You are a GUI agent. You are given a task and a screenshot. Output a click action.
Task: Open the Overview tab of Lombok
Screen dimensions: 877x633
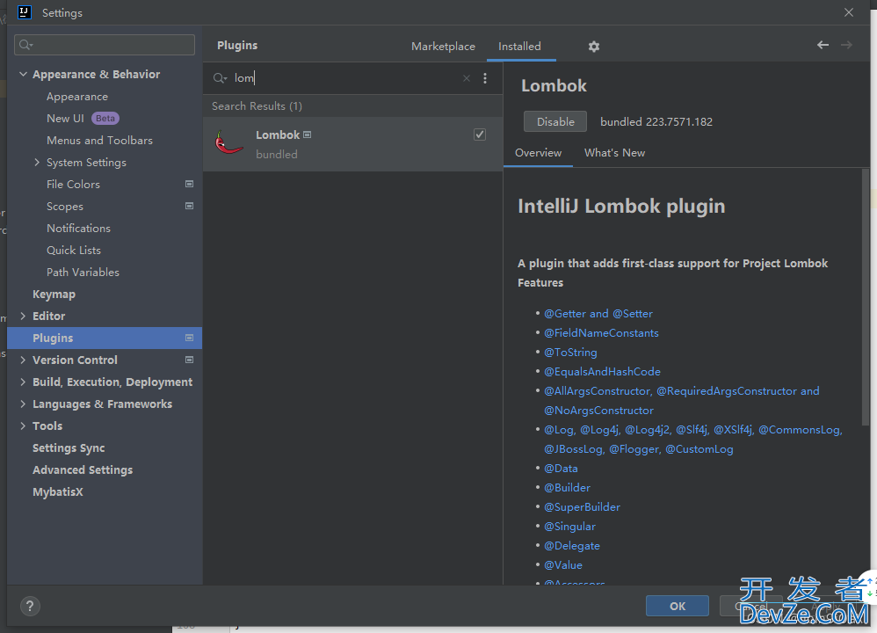coord(538,153)
